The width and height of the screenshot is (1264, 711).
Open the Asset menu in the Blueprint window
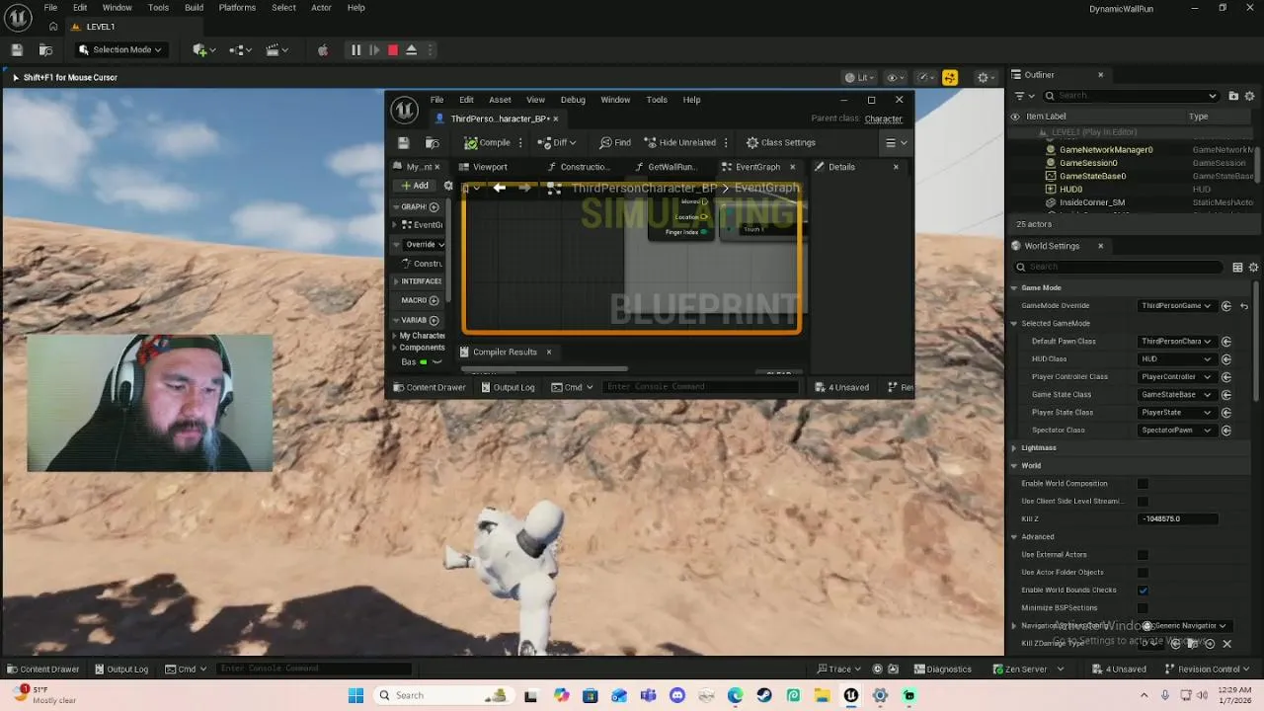click(500, 100)
